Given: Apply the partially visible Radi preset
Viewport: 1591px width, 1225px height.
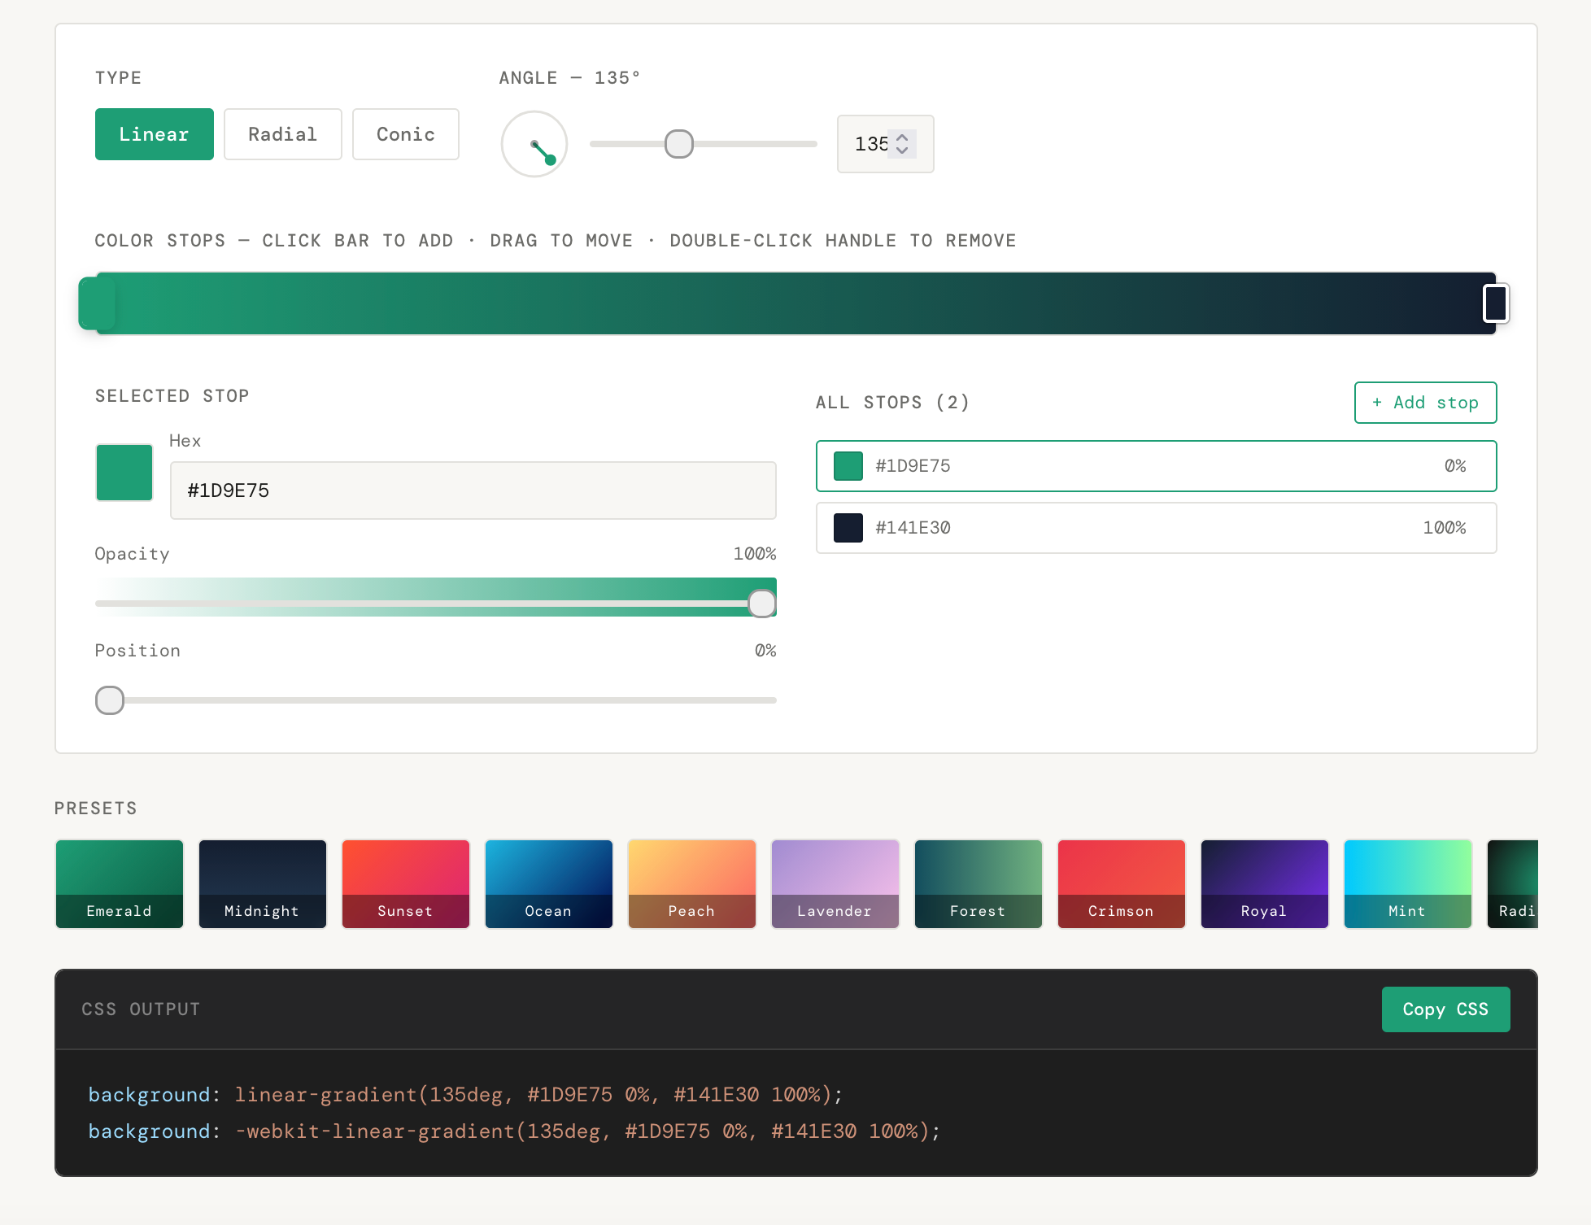Looking at the screenshot, I should pyautogui.click(x=1513, y=884).
